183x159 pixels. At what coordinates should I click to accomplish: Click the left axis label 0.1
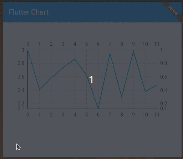(21, 109)
